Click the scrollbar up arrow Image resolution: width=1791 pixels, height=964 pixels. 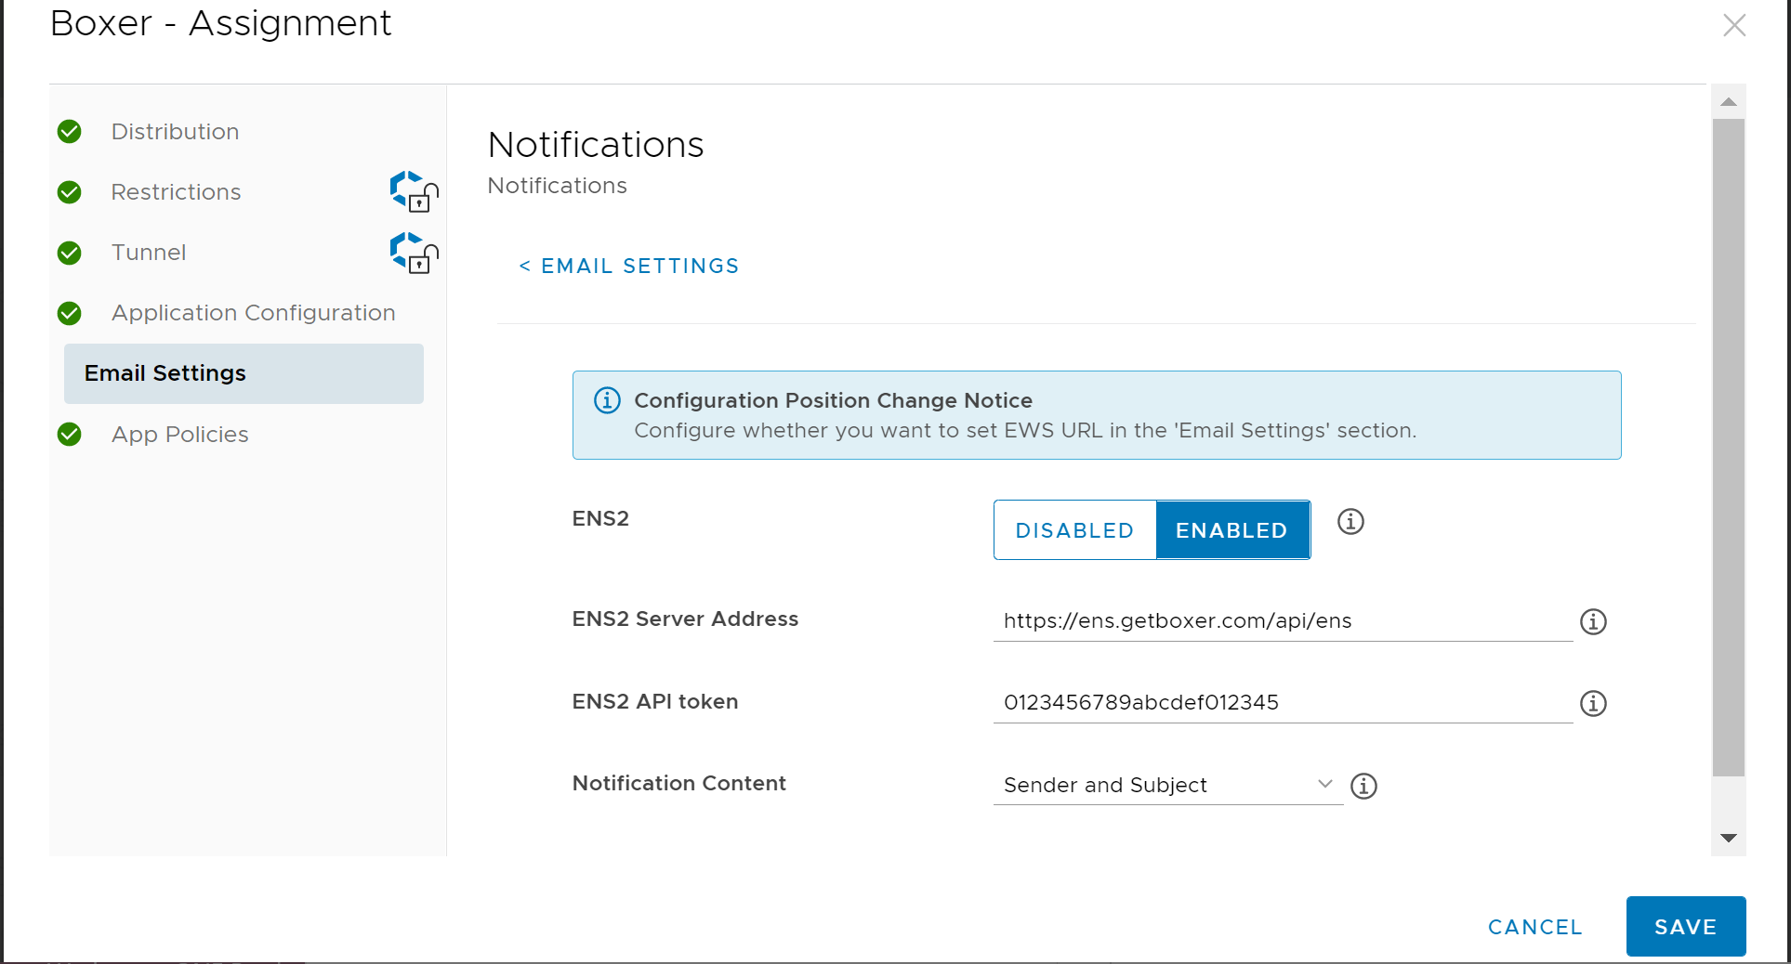pyautogui.click(x=1729, y=102)
